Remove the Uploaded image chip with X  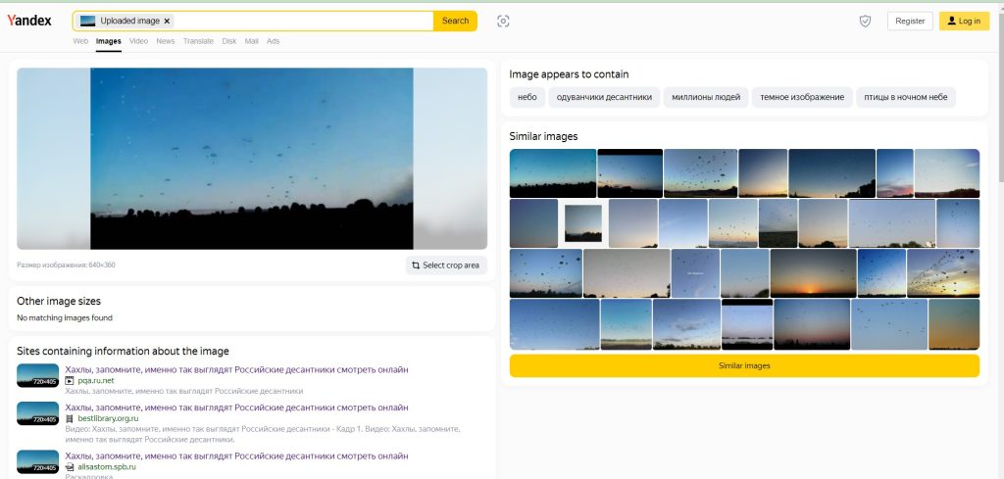[167, 21]
